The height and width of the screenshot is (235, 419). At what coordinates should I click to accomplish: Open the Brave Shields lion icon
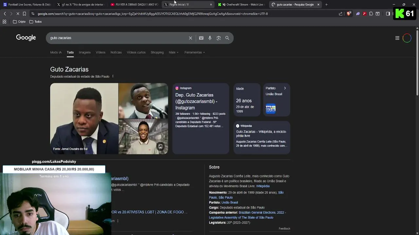point(349,14)
